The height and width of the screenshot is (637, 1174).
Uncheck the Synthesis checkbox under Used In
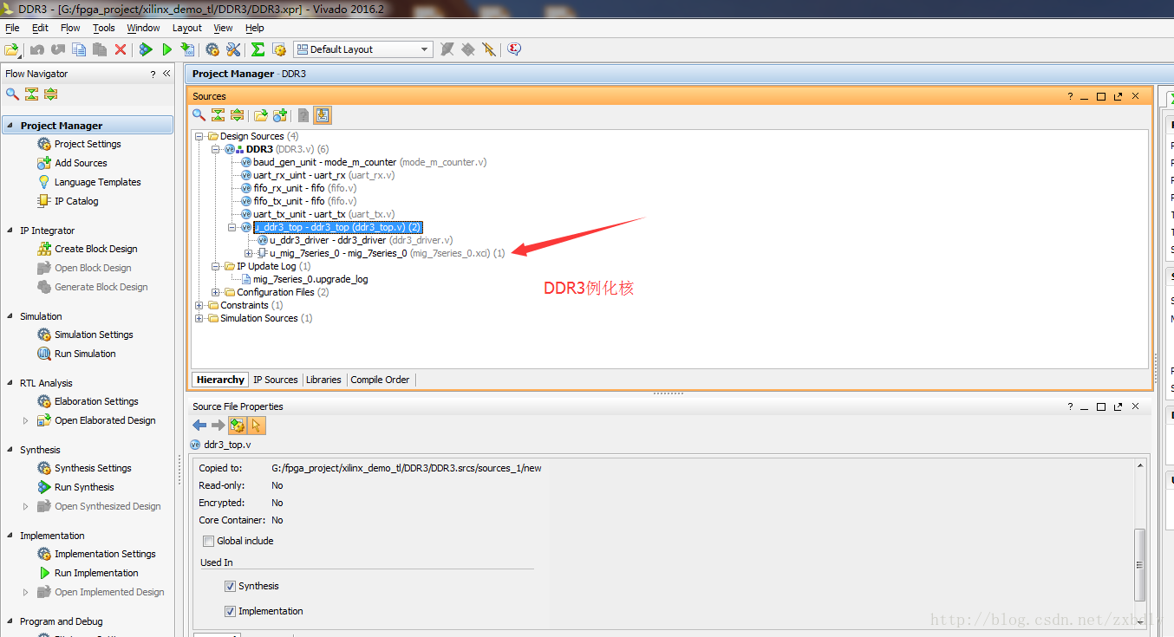point(230,586)
